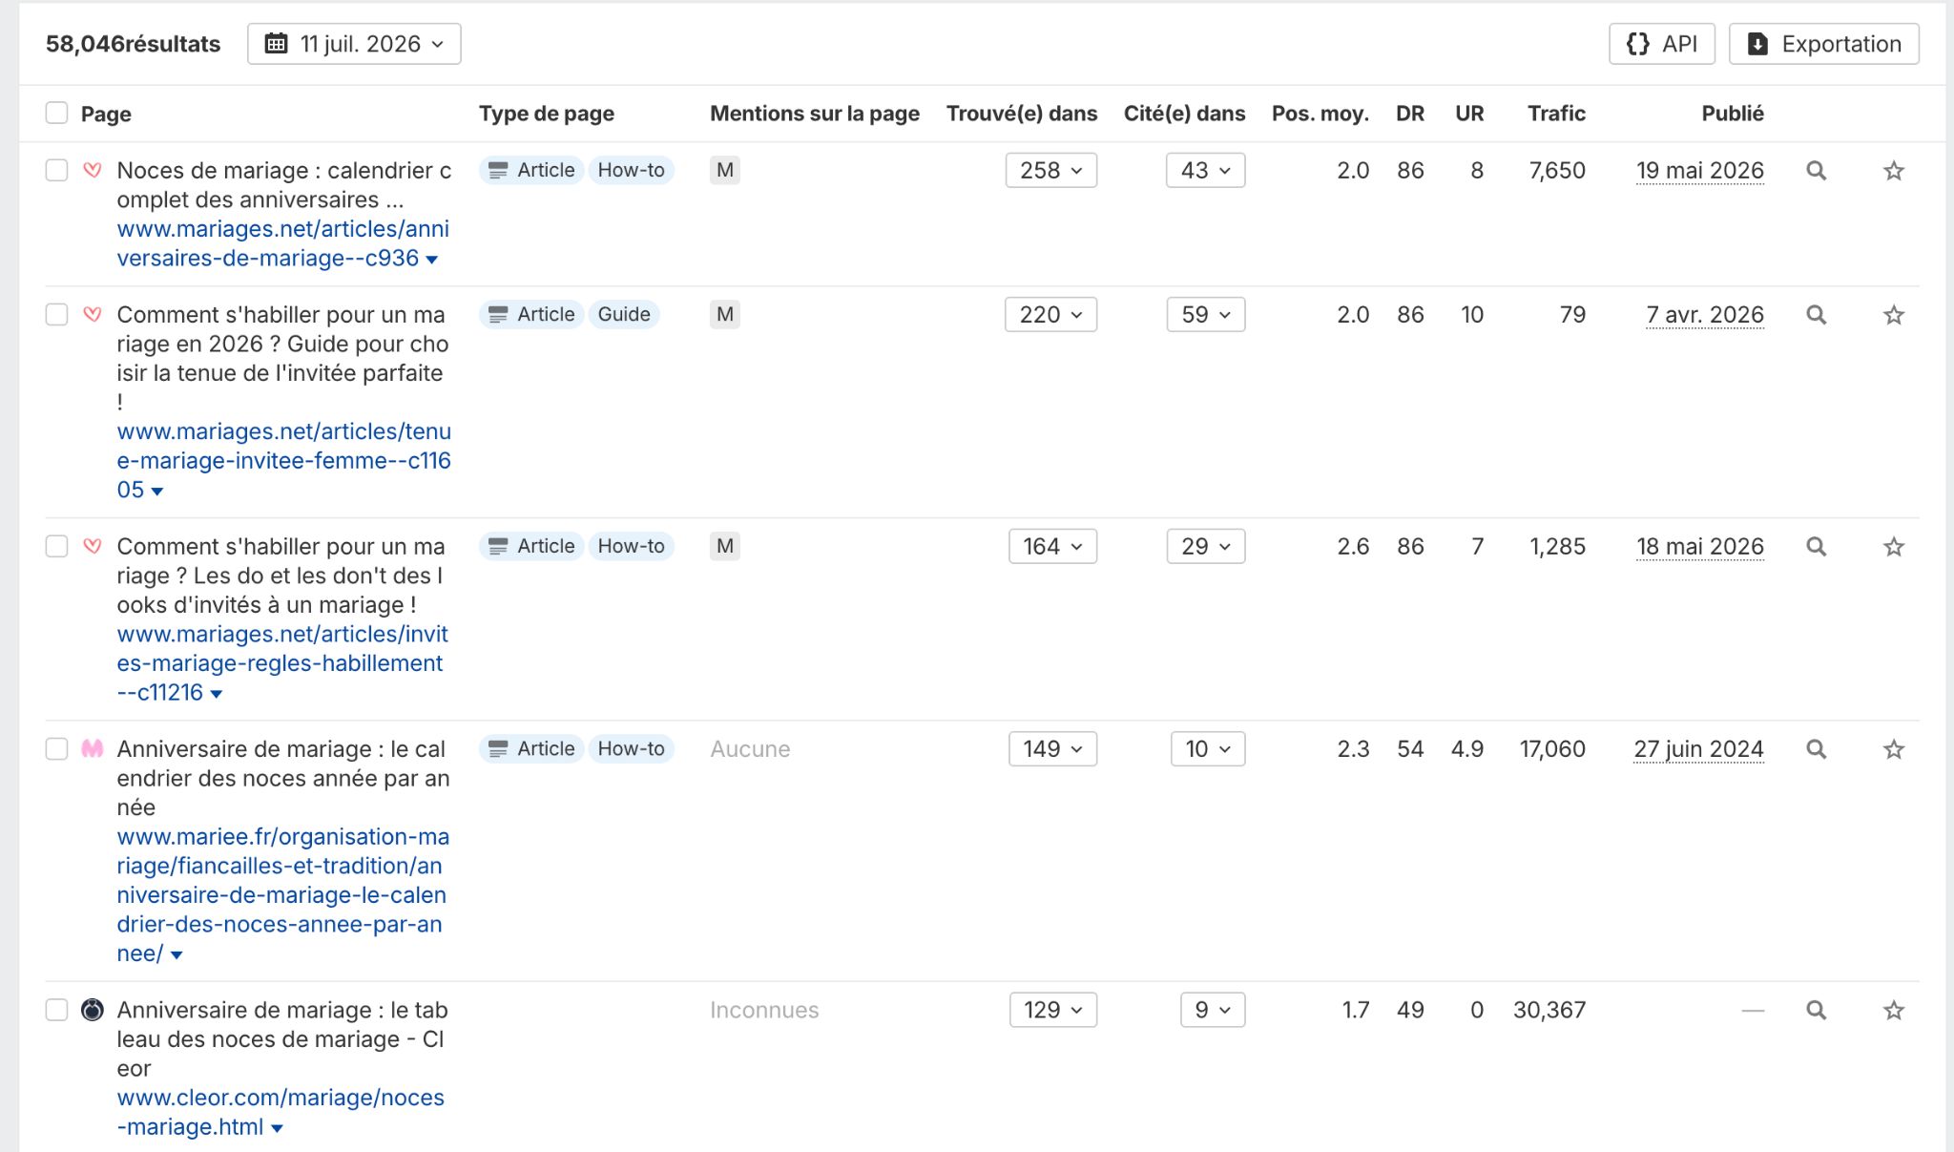
Task: Click magnifier icon in the 7 avr. 2026 row
Action: (1816, 315)
